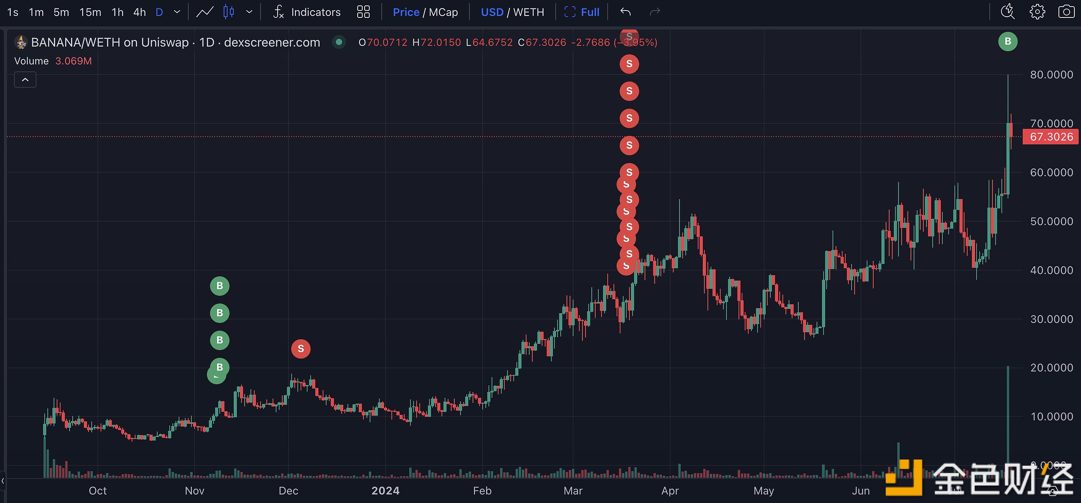Select the D daily timeframe

point(159,12)
